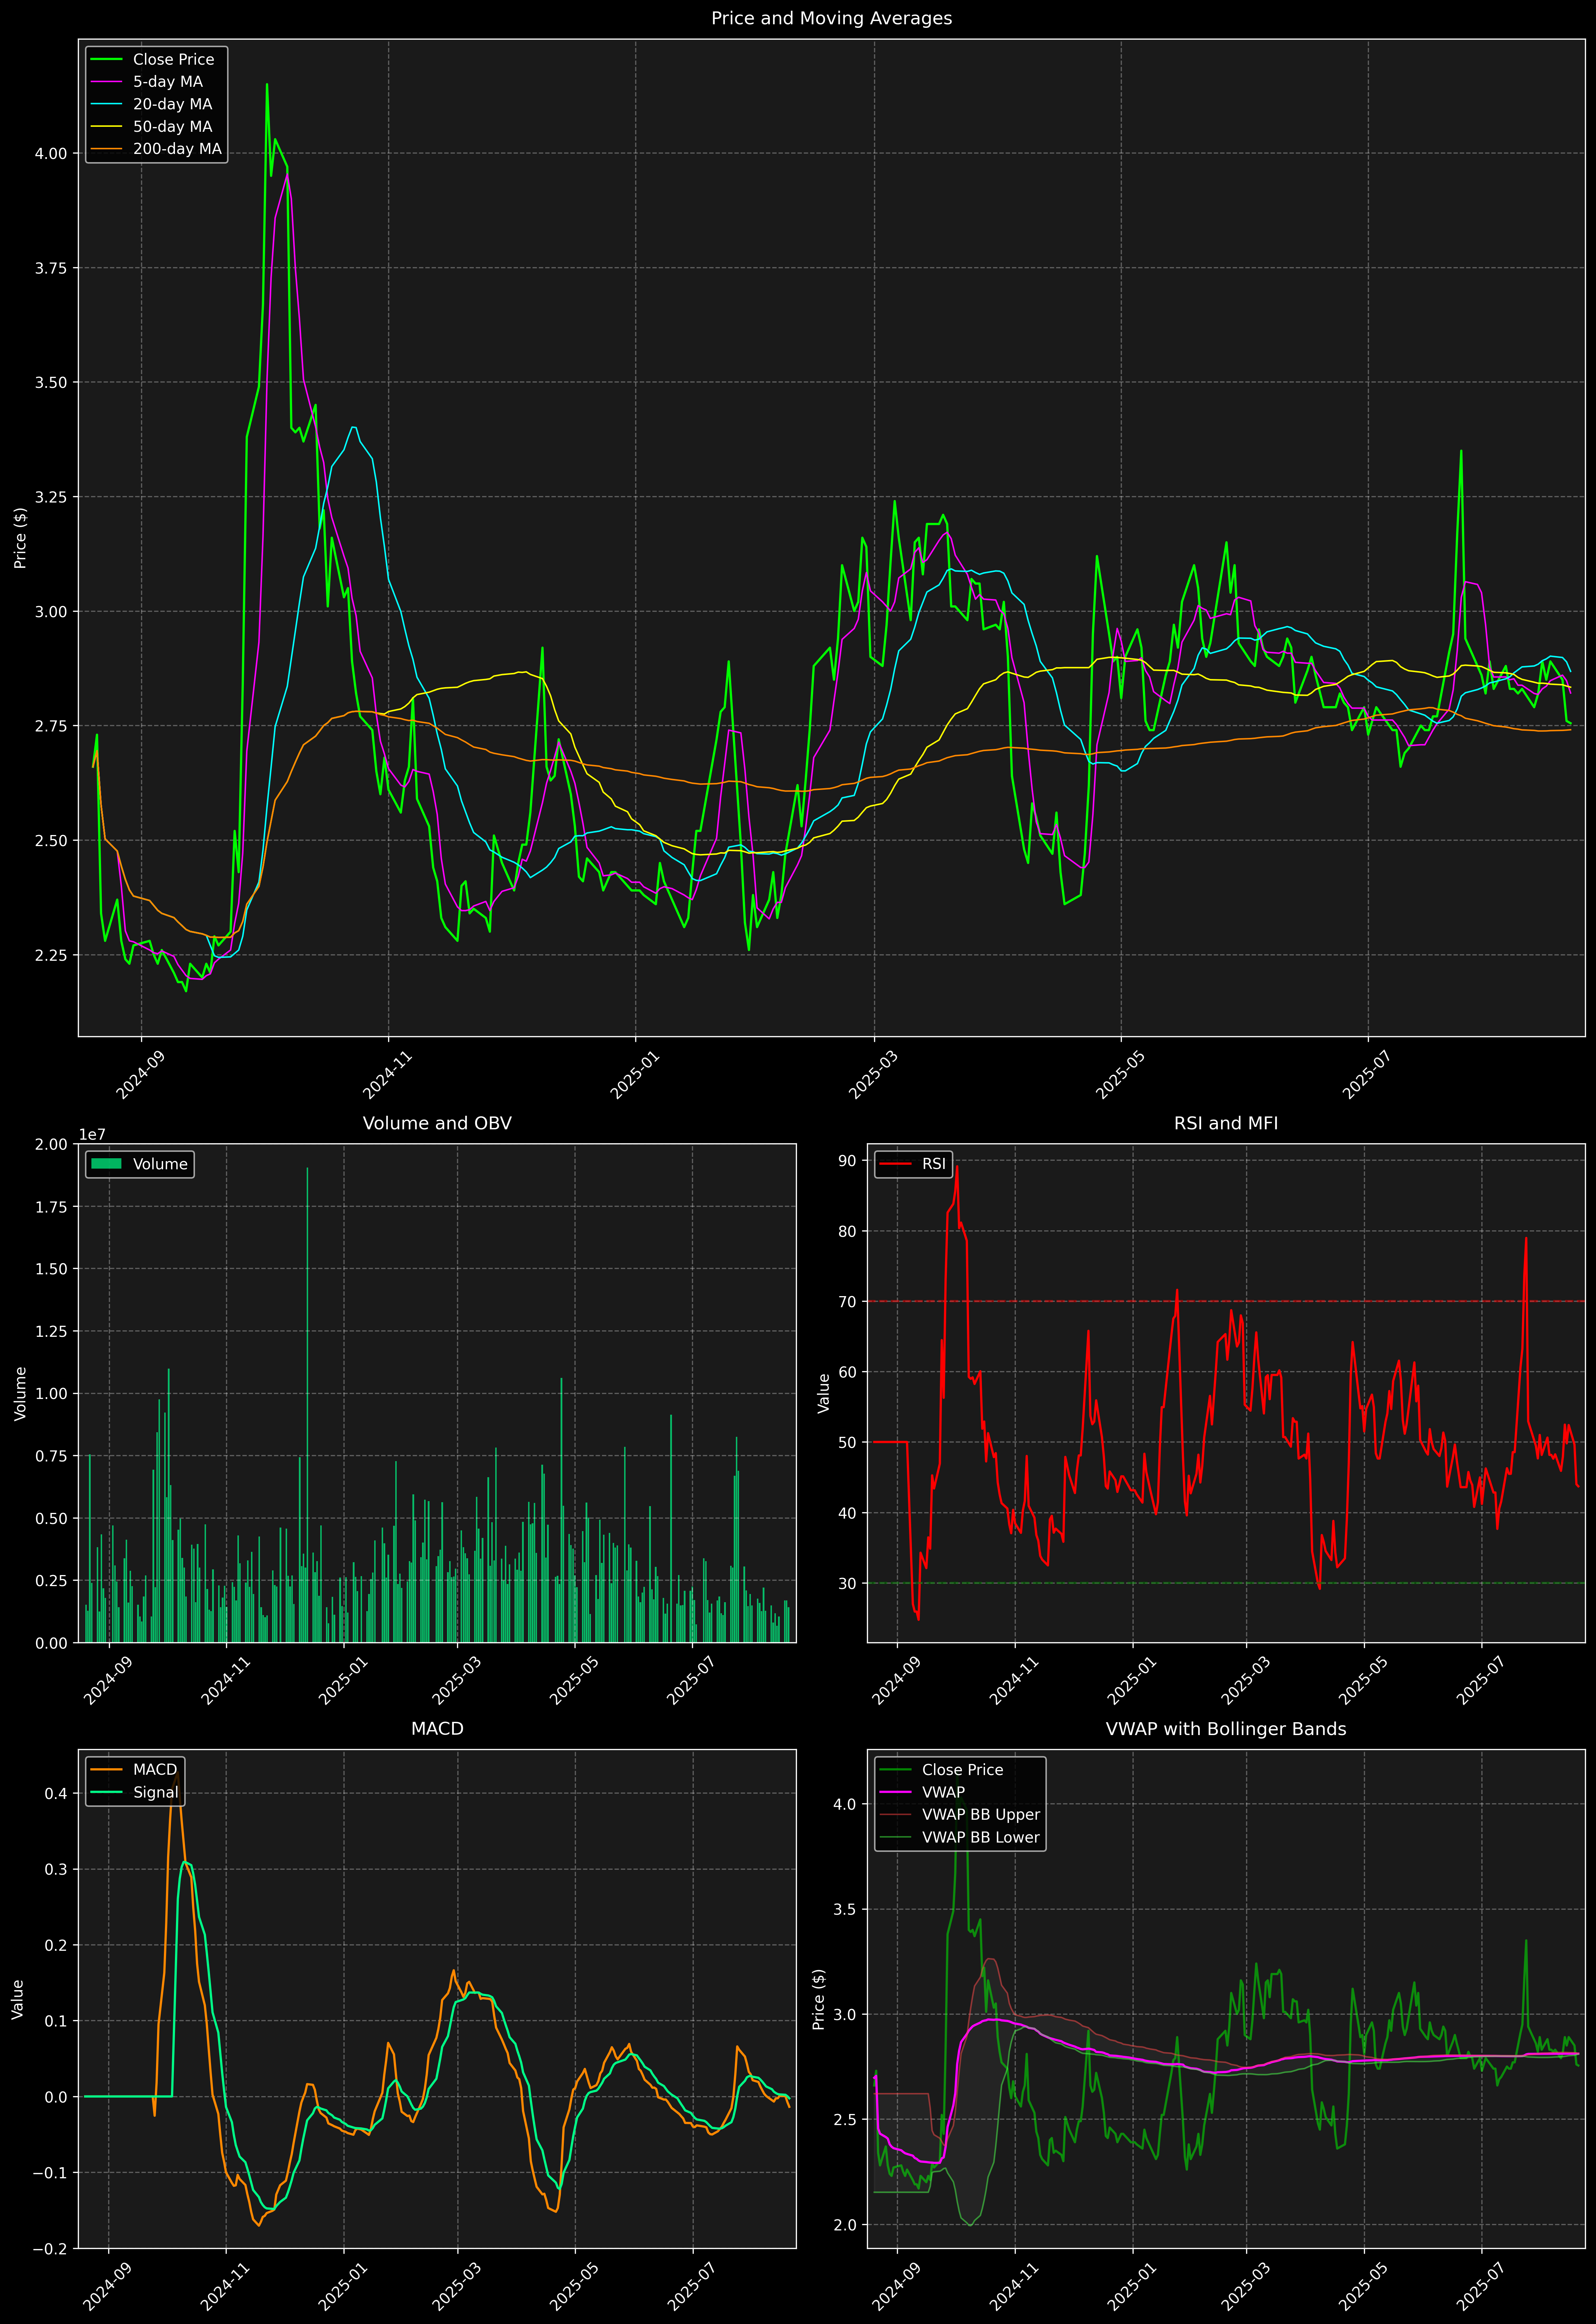Click the green Volume legend swatch
1596x2324 pixels.
(106, 1164)
